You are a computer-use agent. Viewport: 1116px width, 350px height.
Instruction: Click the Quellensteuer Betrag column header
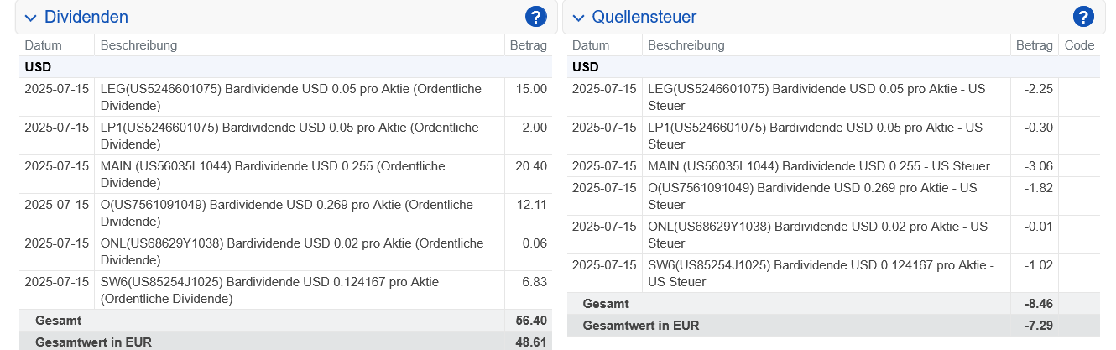click(x=1034, y=45)
